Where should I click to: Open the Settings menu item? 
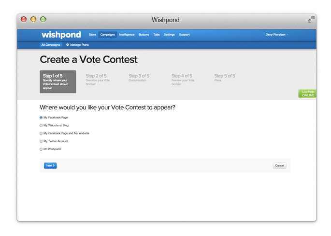169,35
